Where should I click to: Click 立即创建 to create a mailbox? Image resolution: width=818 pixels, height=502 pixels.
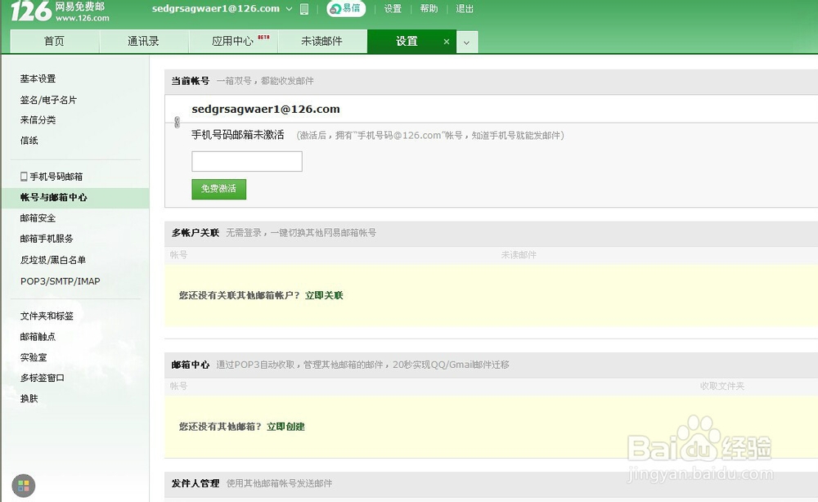point(285,426)
